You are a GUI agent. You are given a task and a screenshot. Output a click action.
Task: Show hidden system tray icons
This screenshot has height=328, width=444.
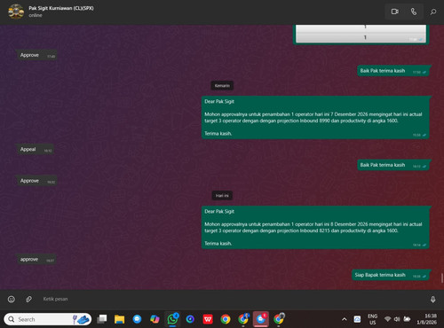click(345, 319)
